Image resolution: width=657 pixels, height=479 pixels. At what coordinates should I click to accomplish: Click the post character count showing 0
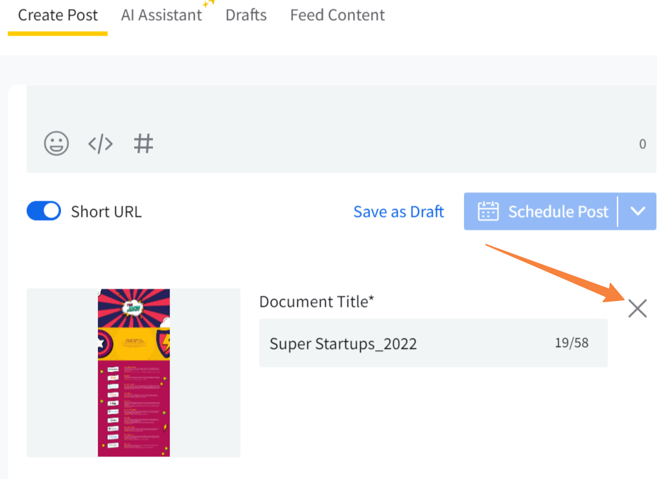point(642,144)
